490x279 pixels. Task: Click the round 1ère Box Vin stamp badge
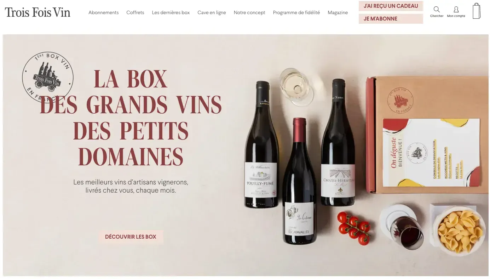tap(48, 78)
